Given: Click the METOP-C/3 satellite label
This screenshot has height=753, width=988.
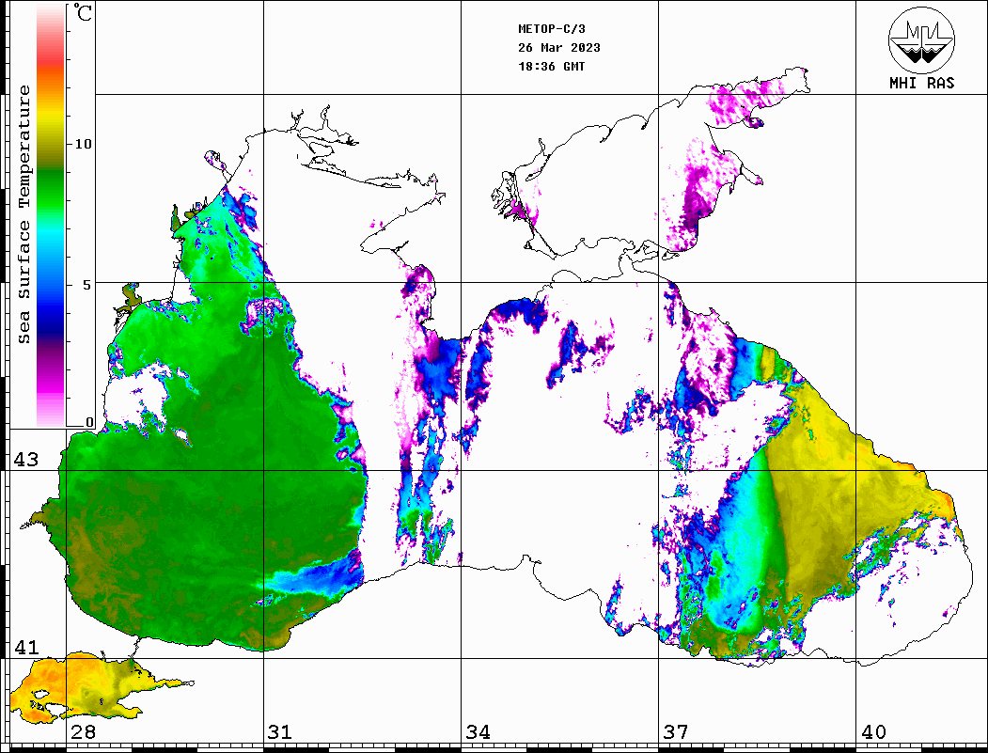Looking at the screenshot, I should coord(552,29).
